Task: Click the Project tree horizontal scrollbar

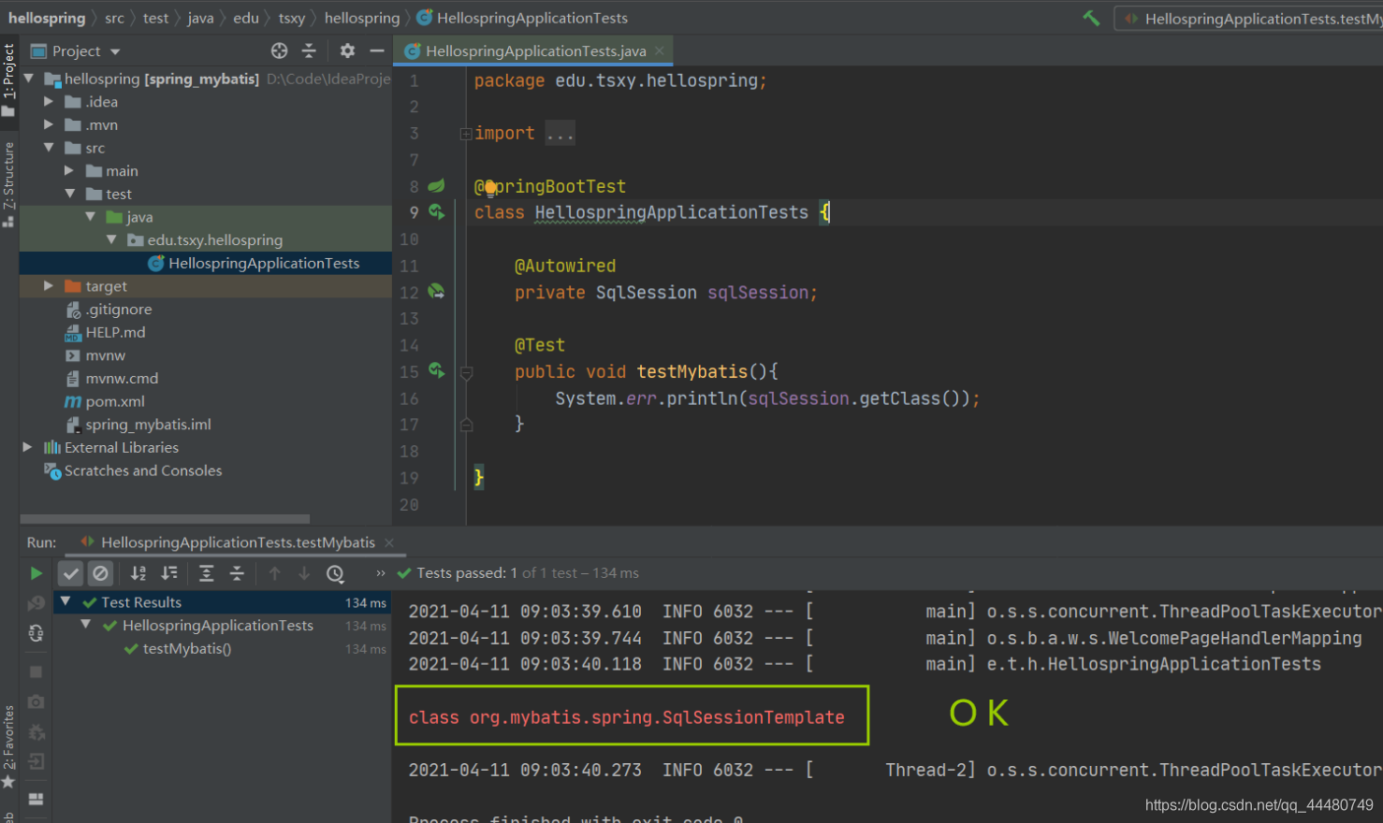Action: pos(165,518)
